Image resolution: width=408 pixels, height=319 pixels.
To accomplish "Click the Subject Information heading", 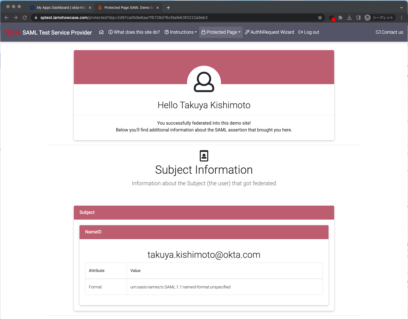I will (204, 170).
